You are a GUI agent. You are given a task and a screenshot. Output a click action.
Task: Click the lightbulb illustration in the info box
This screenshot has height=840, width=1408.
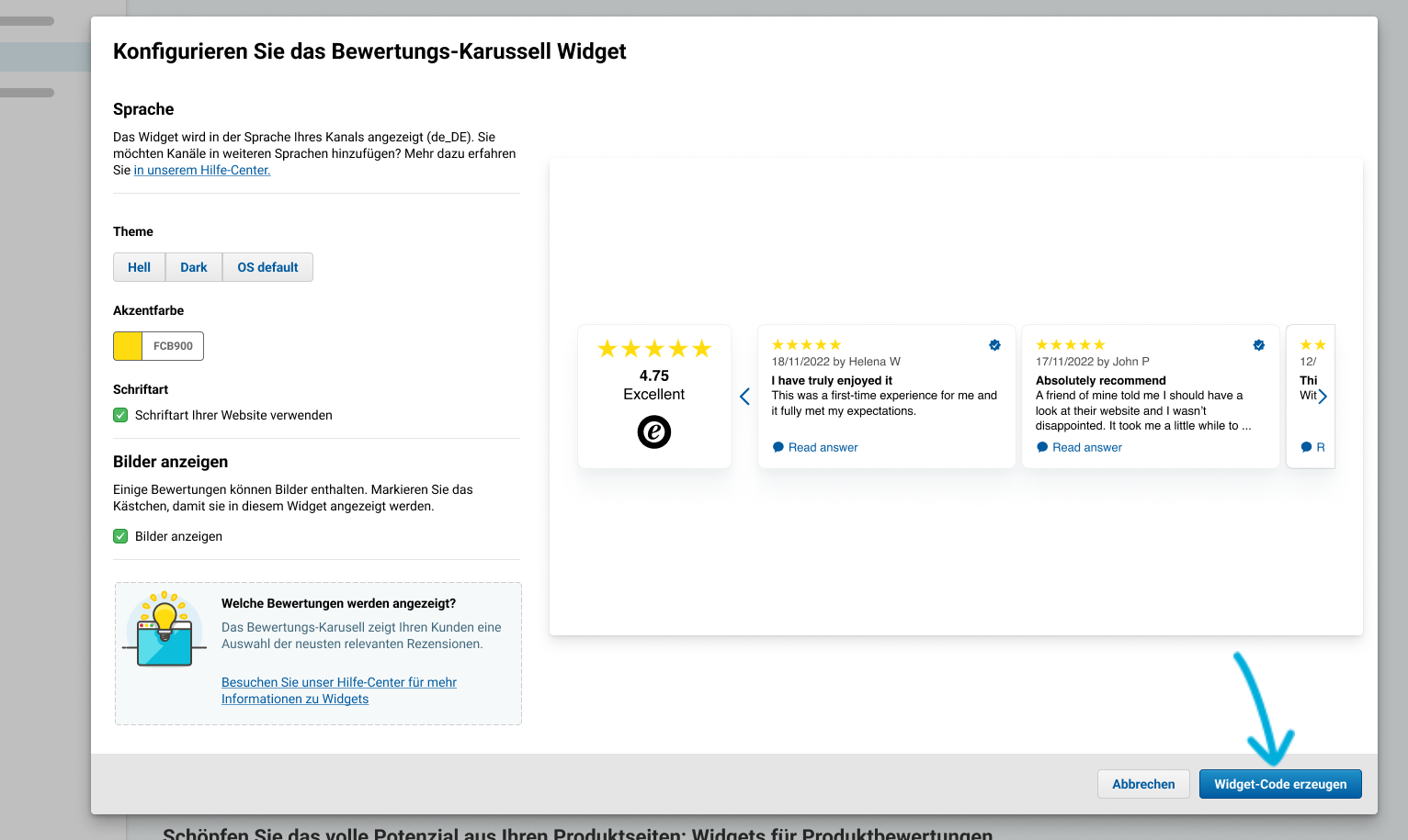click(165, 630)
